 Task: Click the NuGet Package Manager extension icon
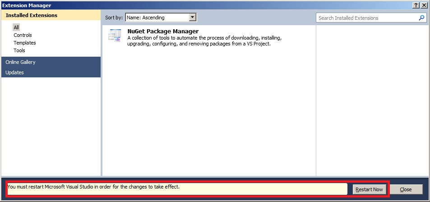tap(115, 35)
